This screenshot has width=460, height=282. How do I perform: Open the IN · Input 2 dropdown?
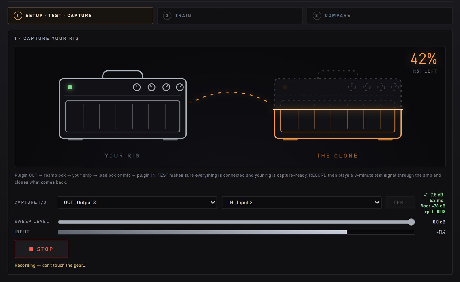click(x=301, y=203)
